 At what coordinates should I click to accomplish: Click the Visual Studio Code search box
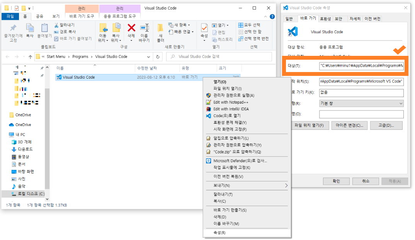click(219, 57)
